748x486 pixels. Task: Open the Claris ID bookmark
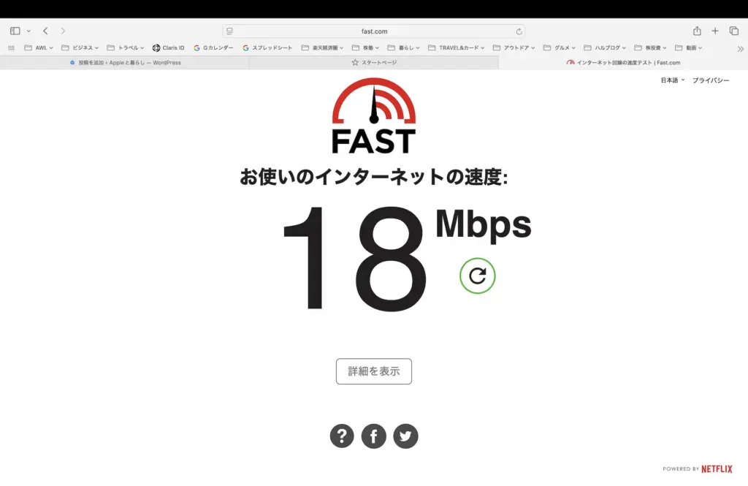point(168,48)
